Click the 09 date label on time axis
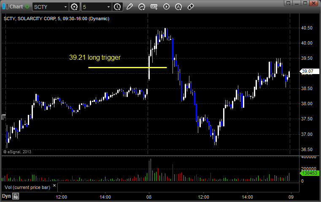Screen dimensions: 321x202 (291, 197)
